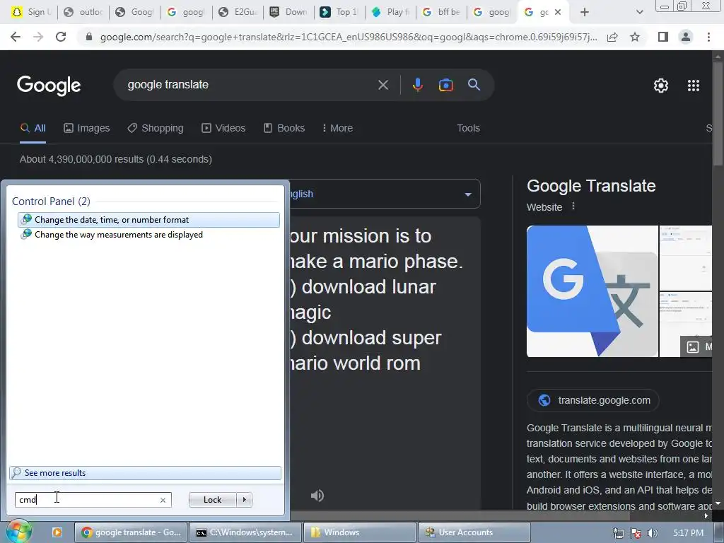Open Windows folder taskbar button
Screen dimensions: 724x543
(359, 532)
